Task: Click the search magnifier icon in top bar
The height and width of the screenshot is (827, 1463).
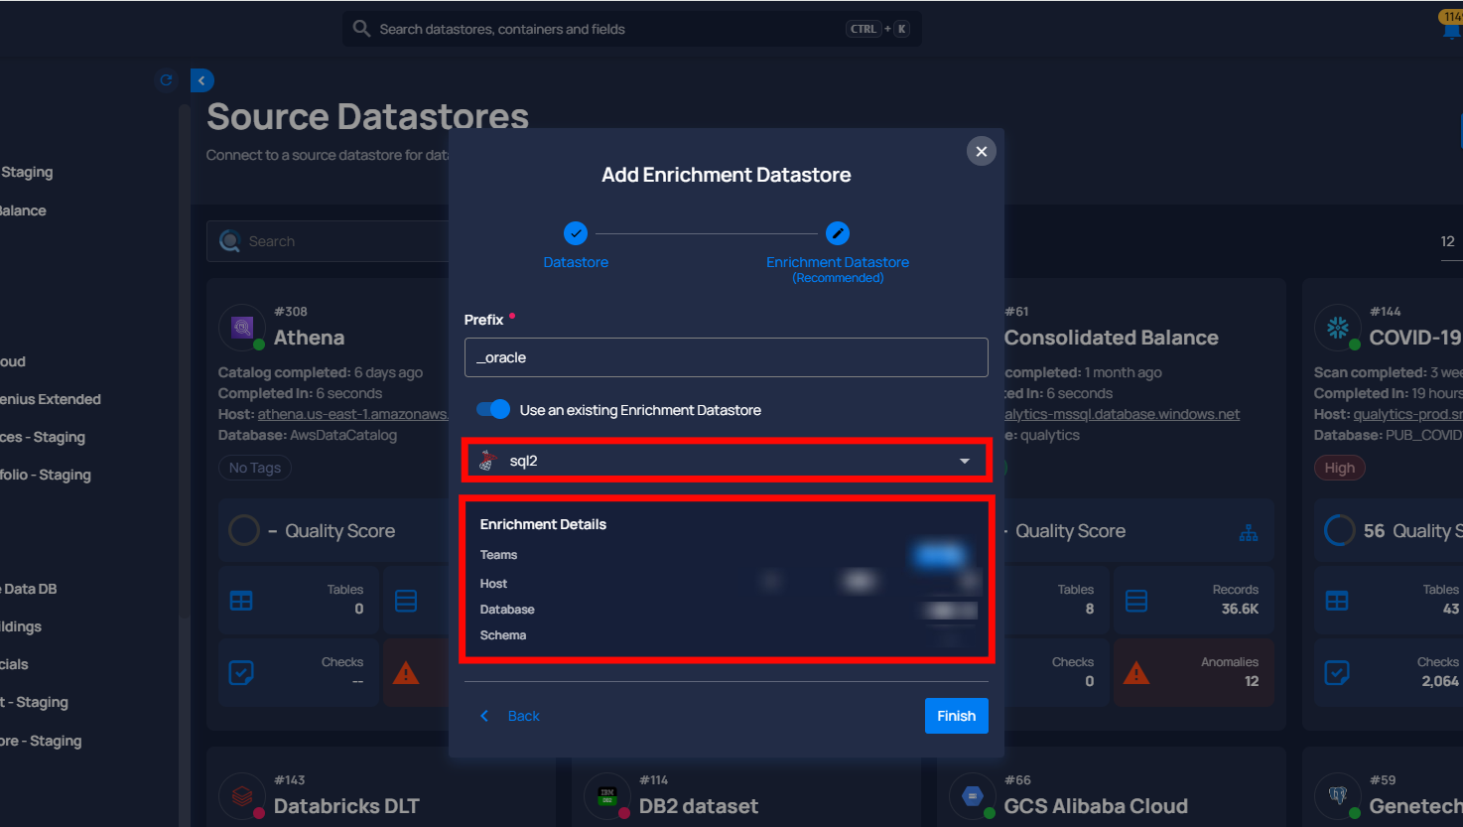Action: 361,29
